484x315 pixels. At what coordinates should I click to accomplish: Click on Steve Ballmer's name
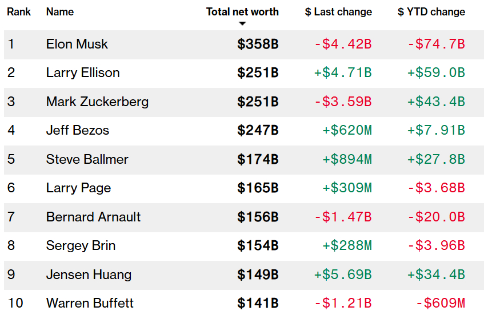87,159
